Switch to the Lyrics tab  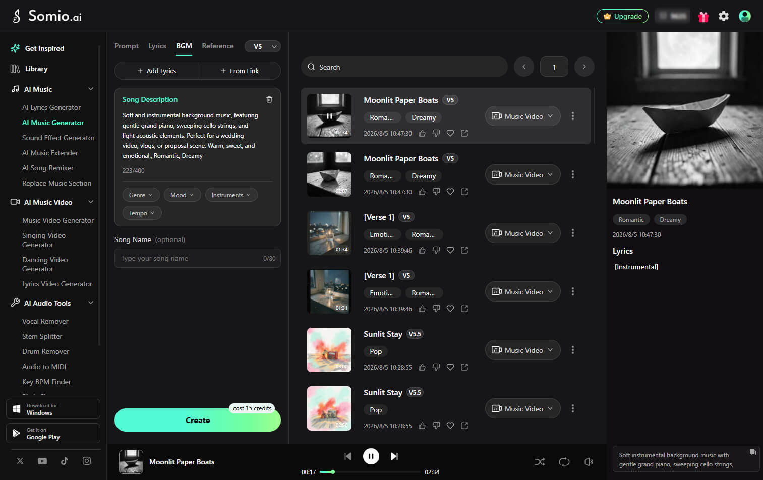point(157,46)
